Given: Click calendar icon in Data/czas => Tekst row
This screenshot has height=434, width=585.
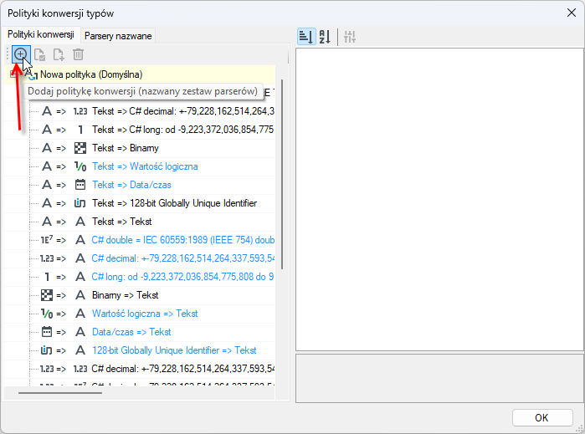Looking at the screenshot, I should coord(47,332).
